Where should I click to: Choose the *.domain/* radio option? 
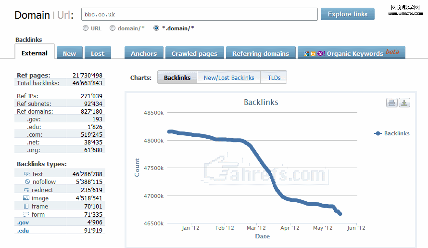156,28
